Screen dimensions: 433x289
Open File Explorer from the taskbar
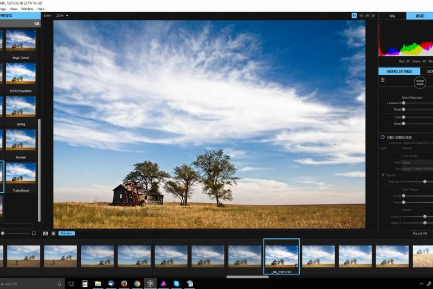[98, 283]
